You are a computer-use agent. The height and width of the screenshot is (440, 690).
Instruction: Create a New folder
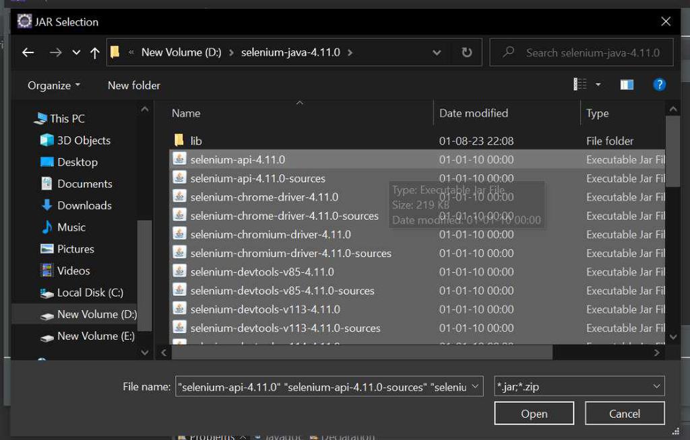tap(134, 85)
